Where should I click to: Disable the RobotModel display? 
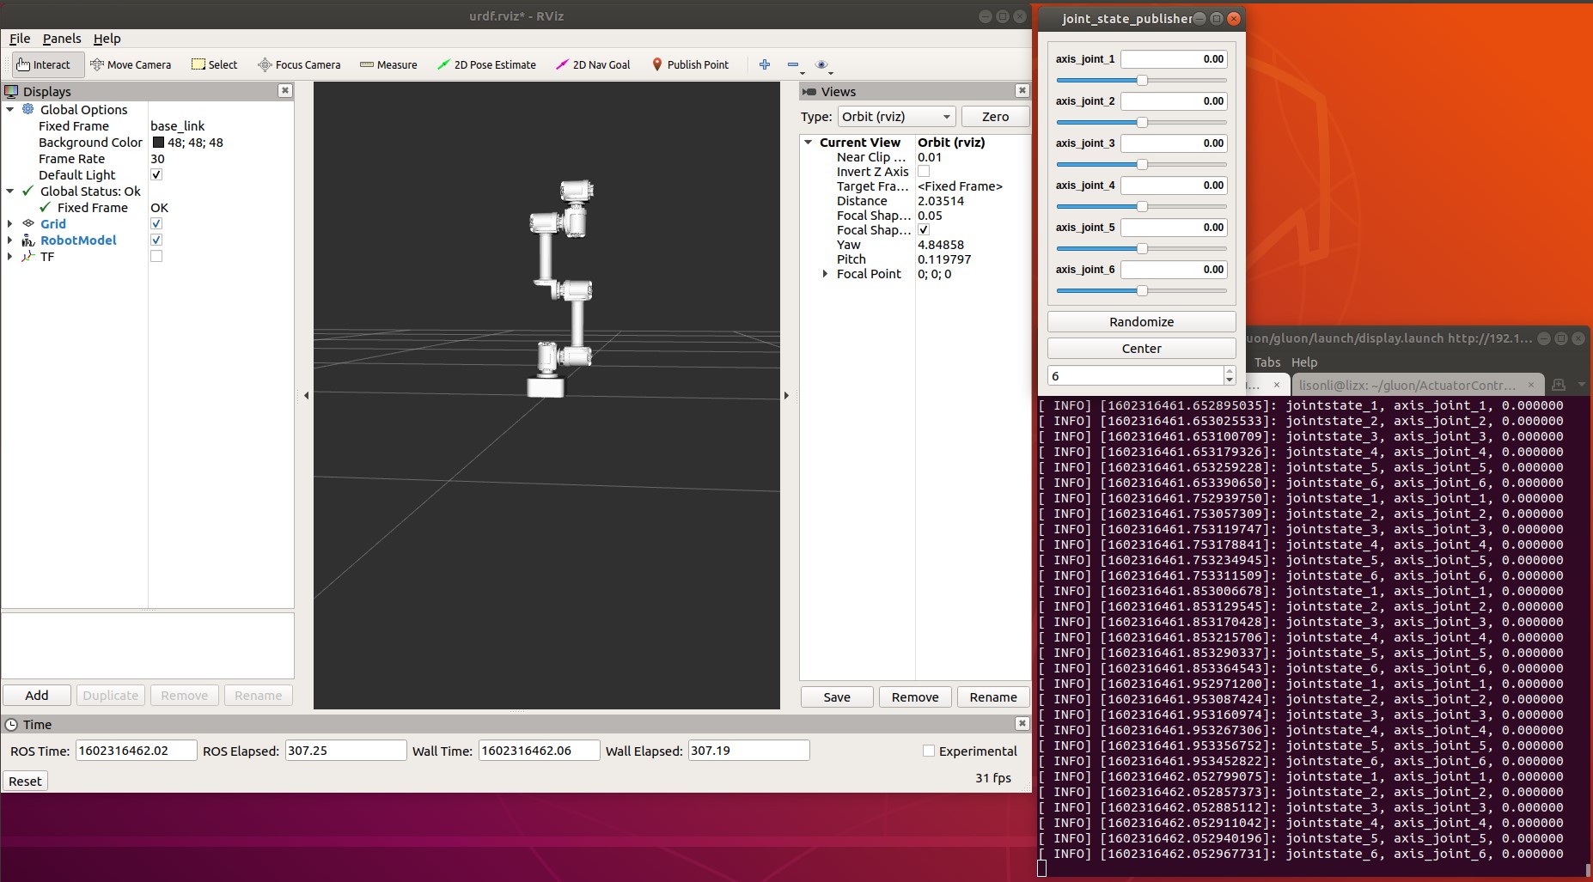pos(156,240)
